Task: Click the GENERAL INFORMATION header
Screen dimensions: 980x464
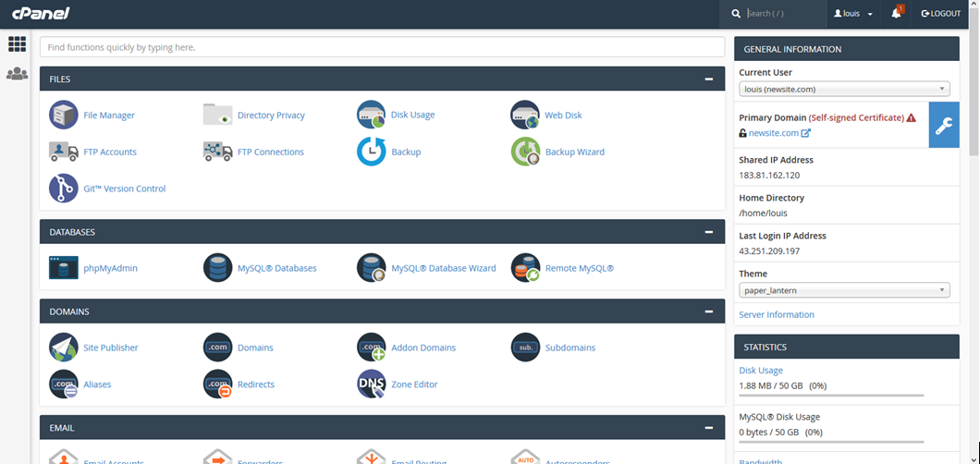Action: pos(846,49)
